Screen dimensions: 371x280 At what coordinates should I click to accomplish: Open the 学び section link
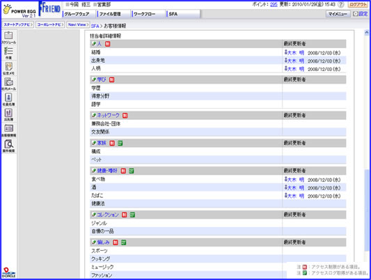pos(102,80)
